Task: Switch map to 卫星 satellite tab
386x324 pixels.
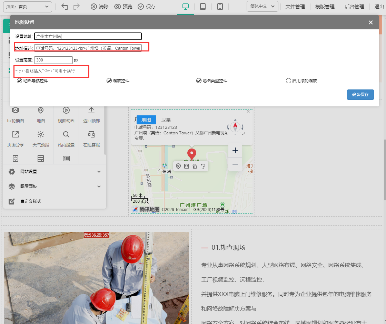Action: [x=166, y=120]
